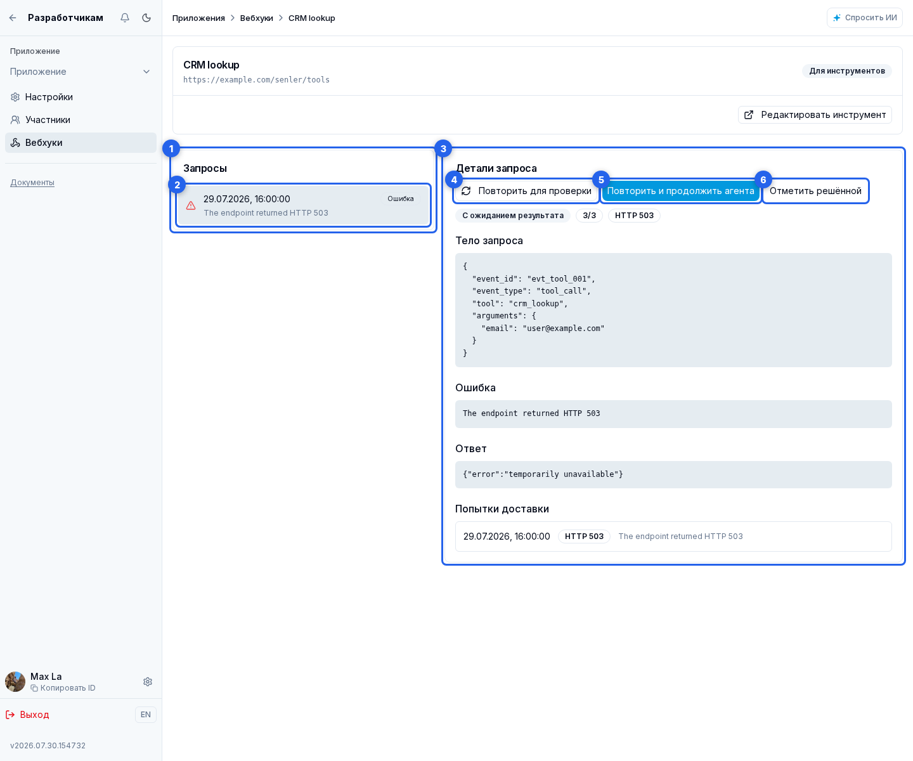Switch language with EN button
Viewport: 913px width, 761px height.
point(146,715)
